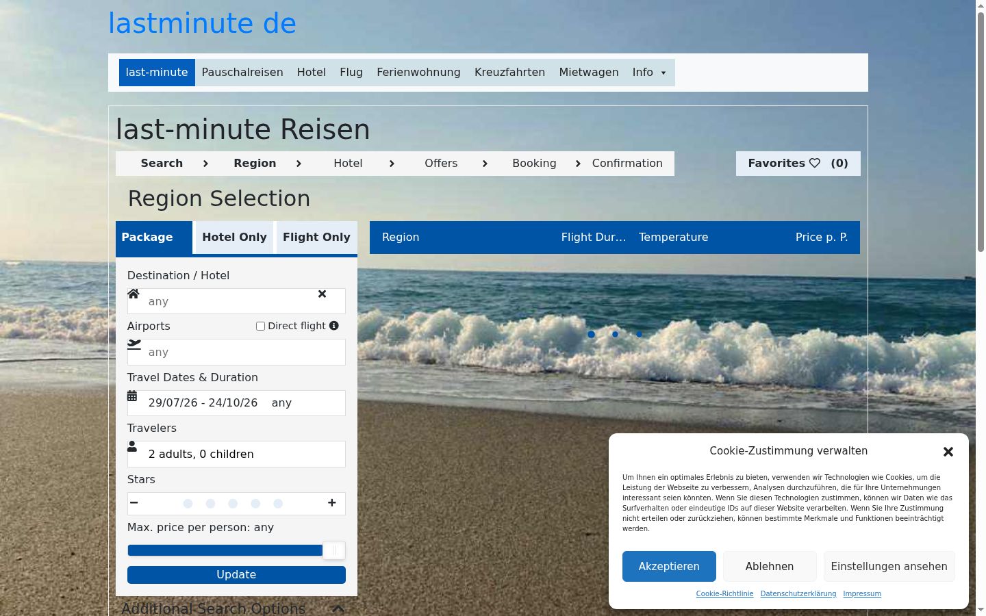Expand the Info menu dropdown

[x=650, y=73]
